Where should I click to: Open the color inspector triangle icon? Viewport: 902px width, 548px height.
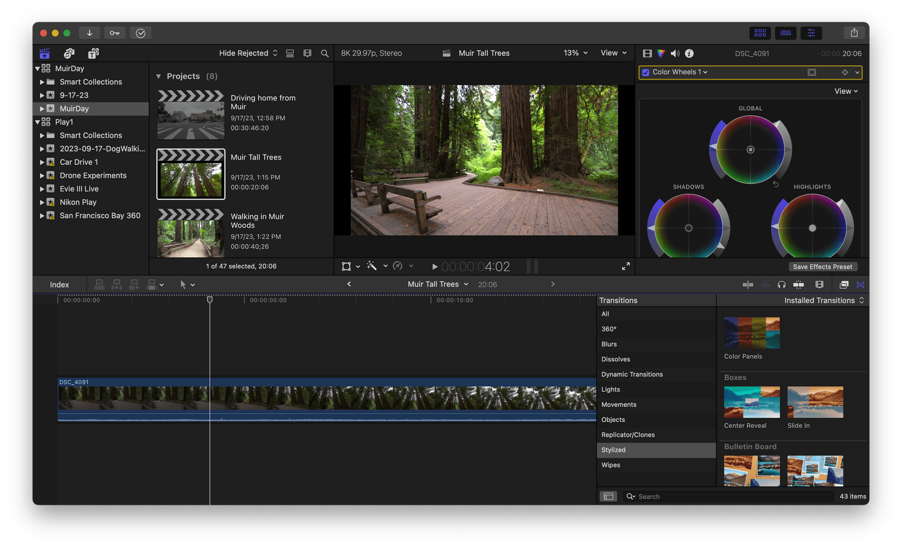(661, 54)
